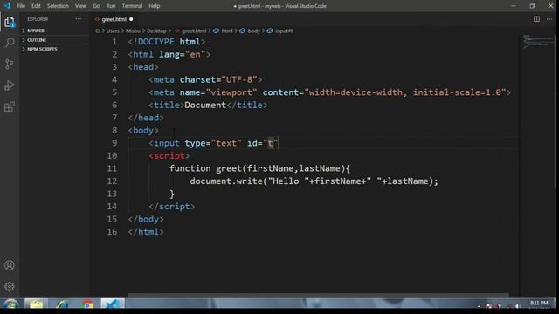
Task: Click the function greet declaration line
Action: click(260, 168)
